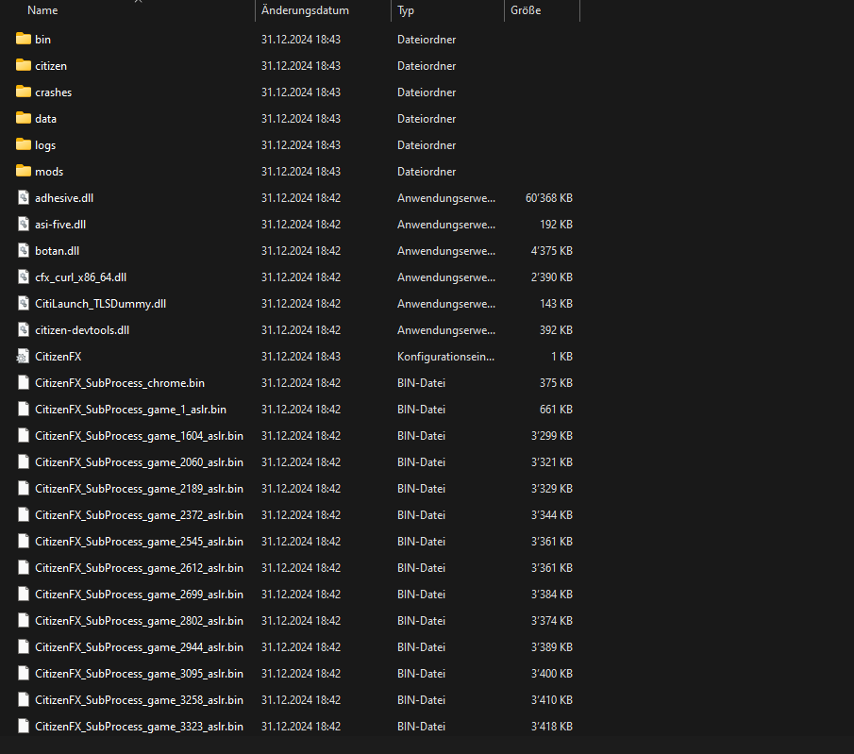Click the crashes folder icon
854x754 pixels.
coord(24,92)
